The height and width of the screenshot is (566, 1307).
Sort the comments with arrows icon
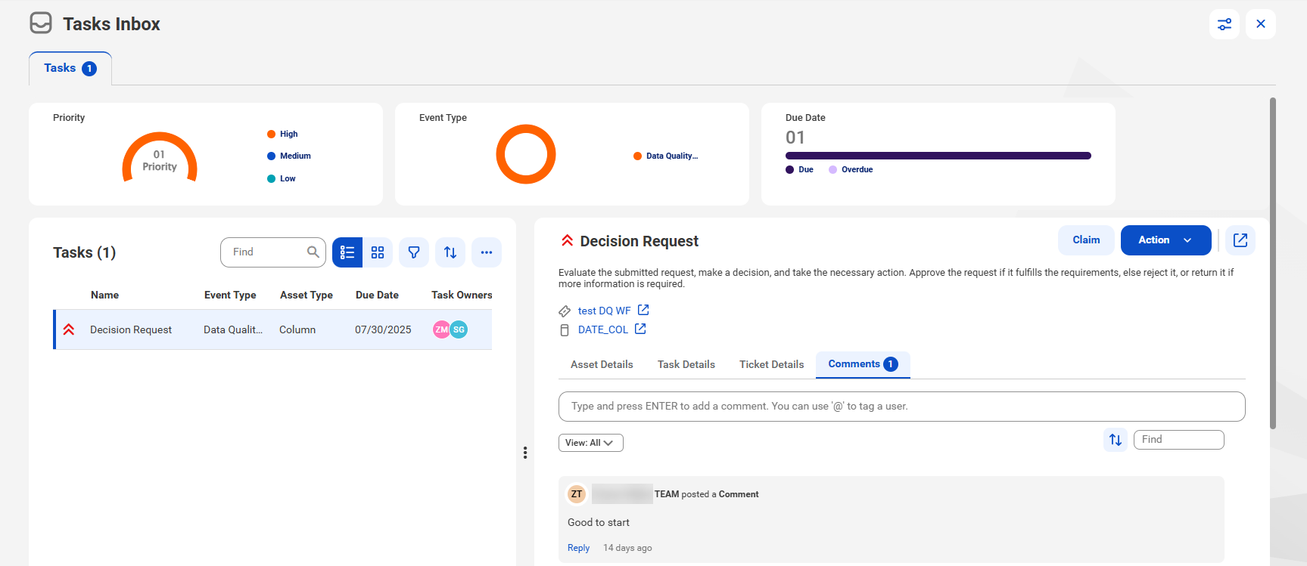coord(1116,440)
